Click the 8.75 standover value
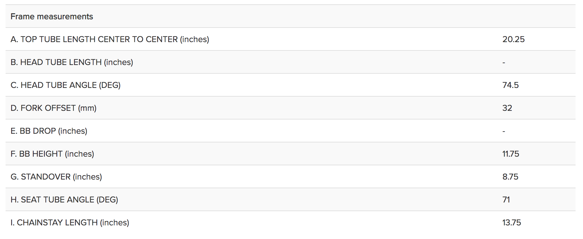Screen dimensions: 583x239 [510, 177]
